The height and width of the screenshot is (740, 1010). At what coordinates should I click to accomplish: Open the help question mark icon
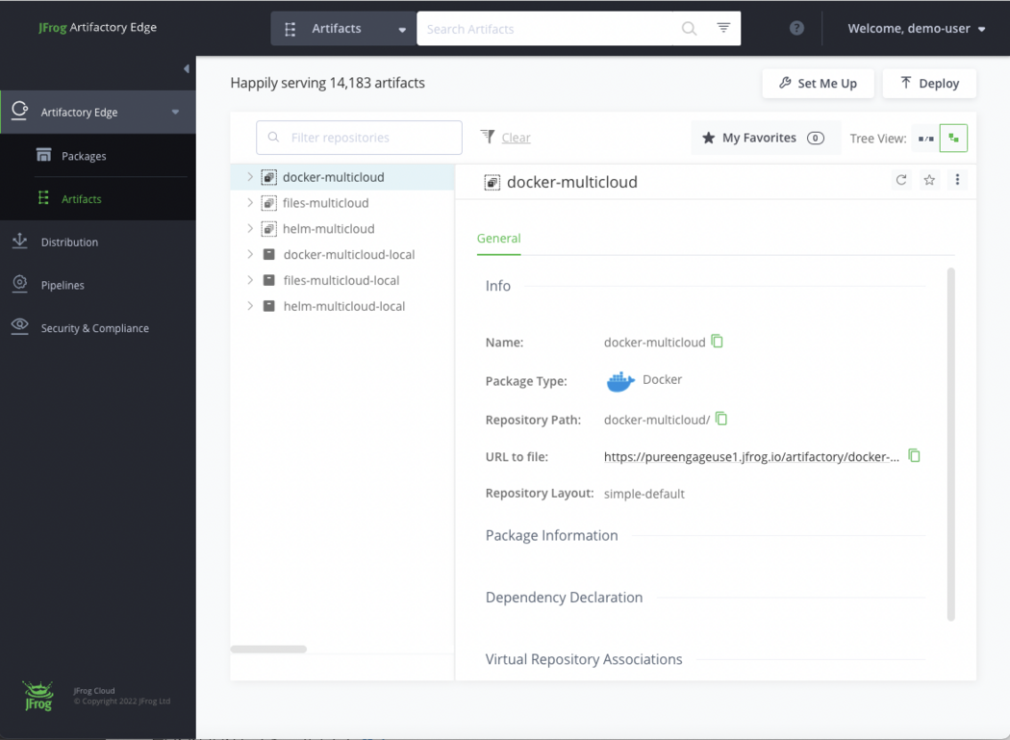click(x=796, y=28)
